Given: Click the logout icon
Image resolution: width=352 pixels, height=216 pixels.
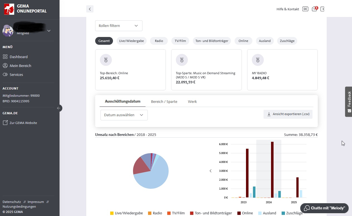Looking at the screenshot, I should [323, 9].
